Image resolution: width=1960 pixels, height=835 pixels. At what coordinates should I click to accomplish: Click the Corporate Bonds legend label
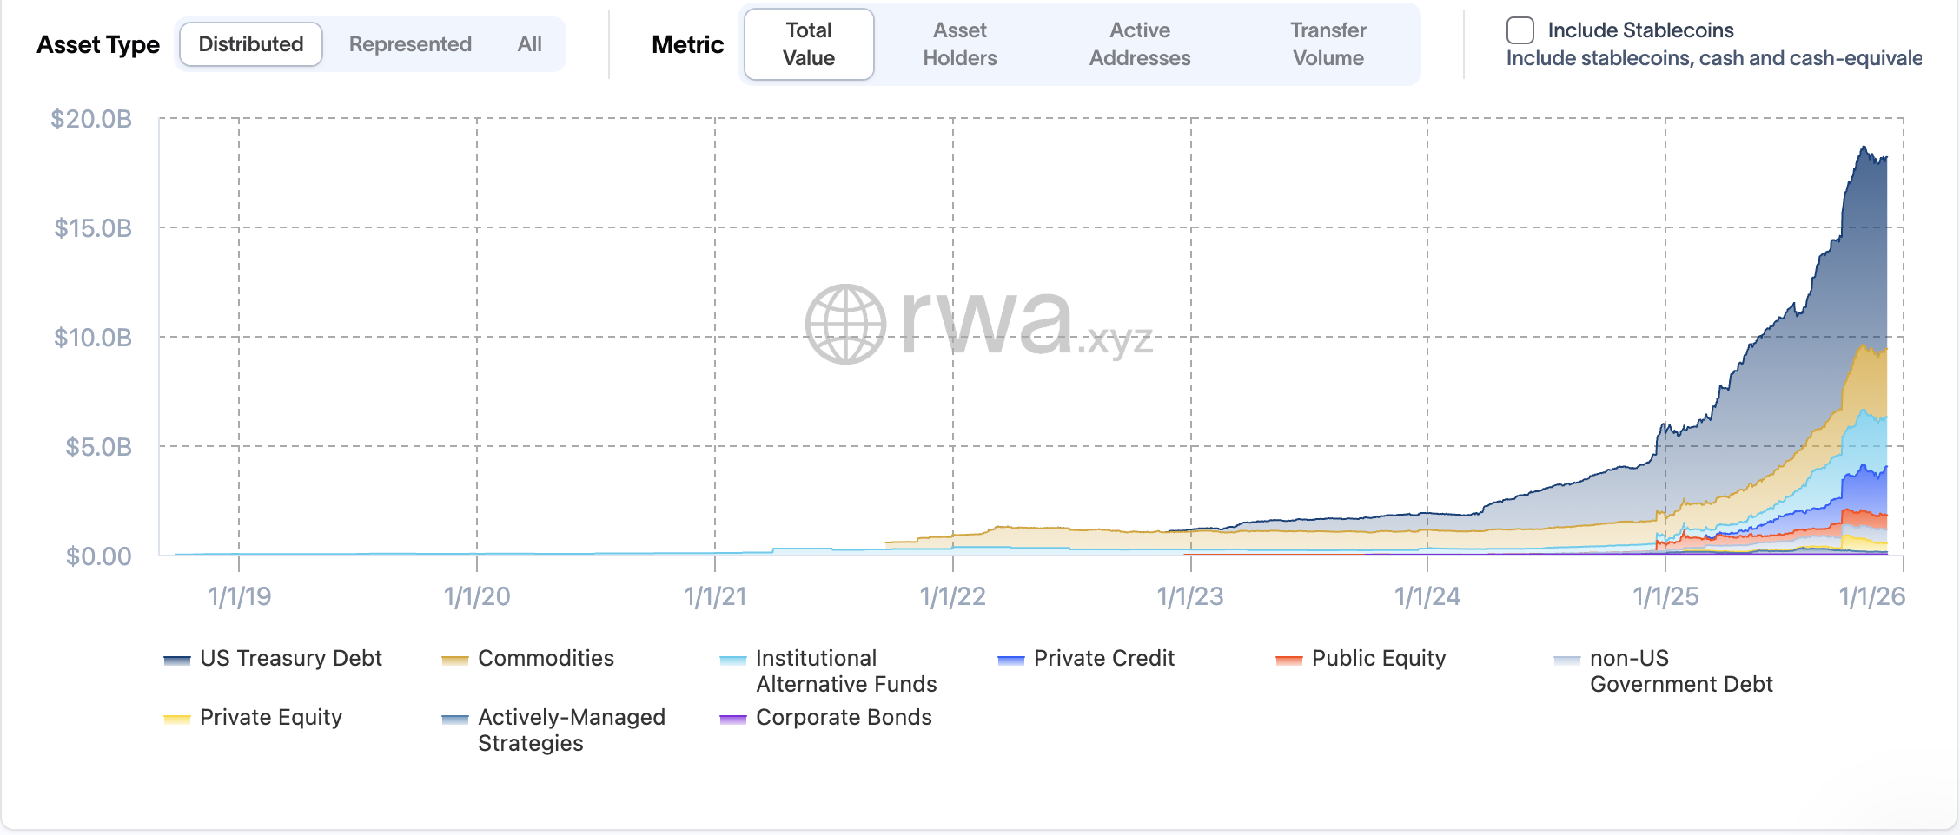click(844, 718)
